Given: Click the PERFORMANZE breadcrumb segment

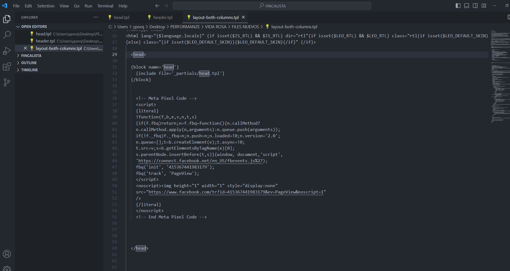Looking at the screenshot, I should coord(185,27).
